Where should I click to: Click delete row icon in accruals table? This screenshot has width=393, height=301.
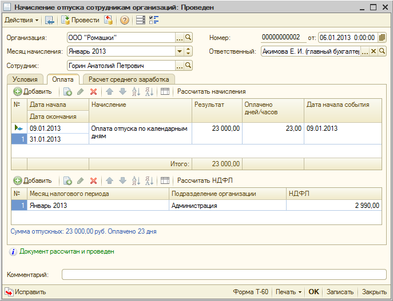click(93, 91)
